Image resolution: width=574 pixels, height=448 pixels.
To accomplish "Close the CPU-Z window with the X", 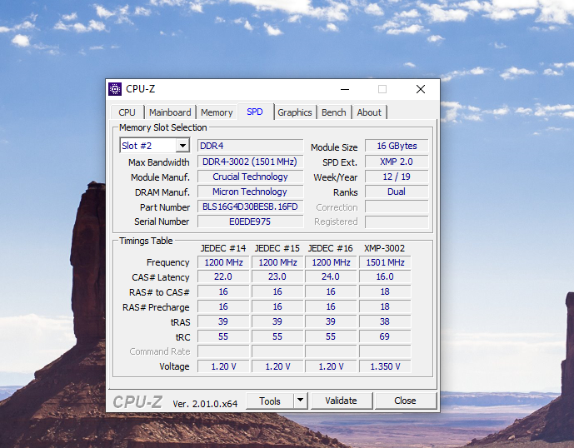I will pos(421,89).
